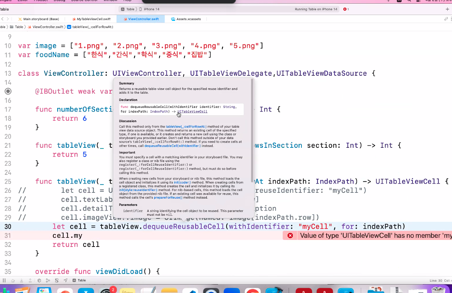Switch to the MyTableViewCell.swift tab
The height and width of the screenshot is (293, 452).
[91, 19]
